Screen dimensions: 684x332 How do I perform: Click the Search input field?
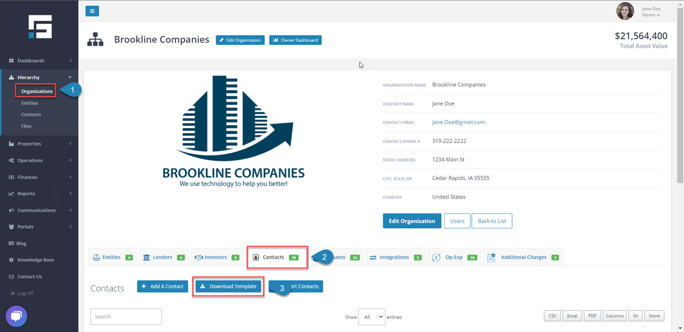126,316
